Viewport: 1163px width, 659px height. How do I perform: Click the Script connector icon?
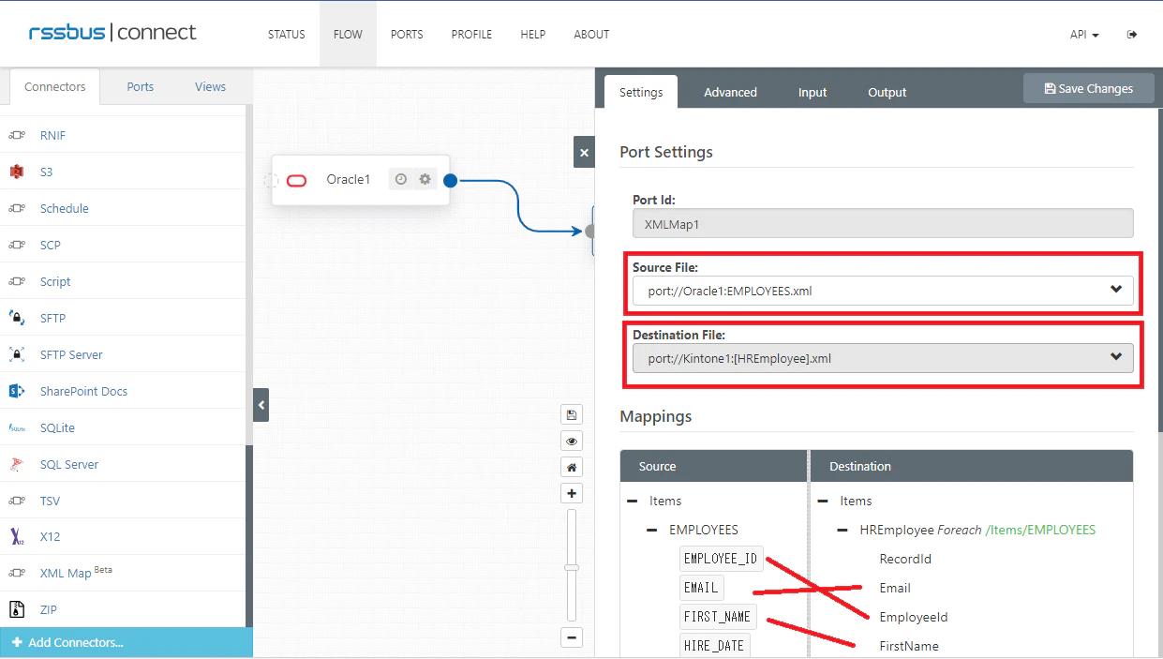(17, 282)
